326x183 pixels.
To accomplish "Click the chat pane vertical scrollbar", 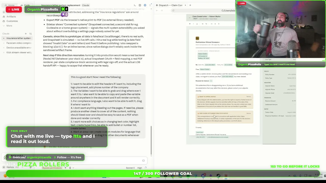I will [x=151, y=140].
